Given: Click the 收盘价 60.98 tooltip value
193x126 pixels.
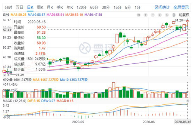Looking at the screenshot, I should [41, 43].
